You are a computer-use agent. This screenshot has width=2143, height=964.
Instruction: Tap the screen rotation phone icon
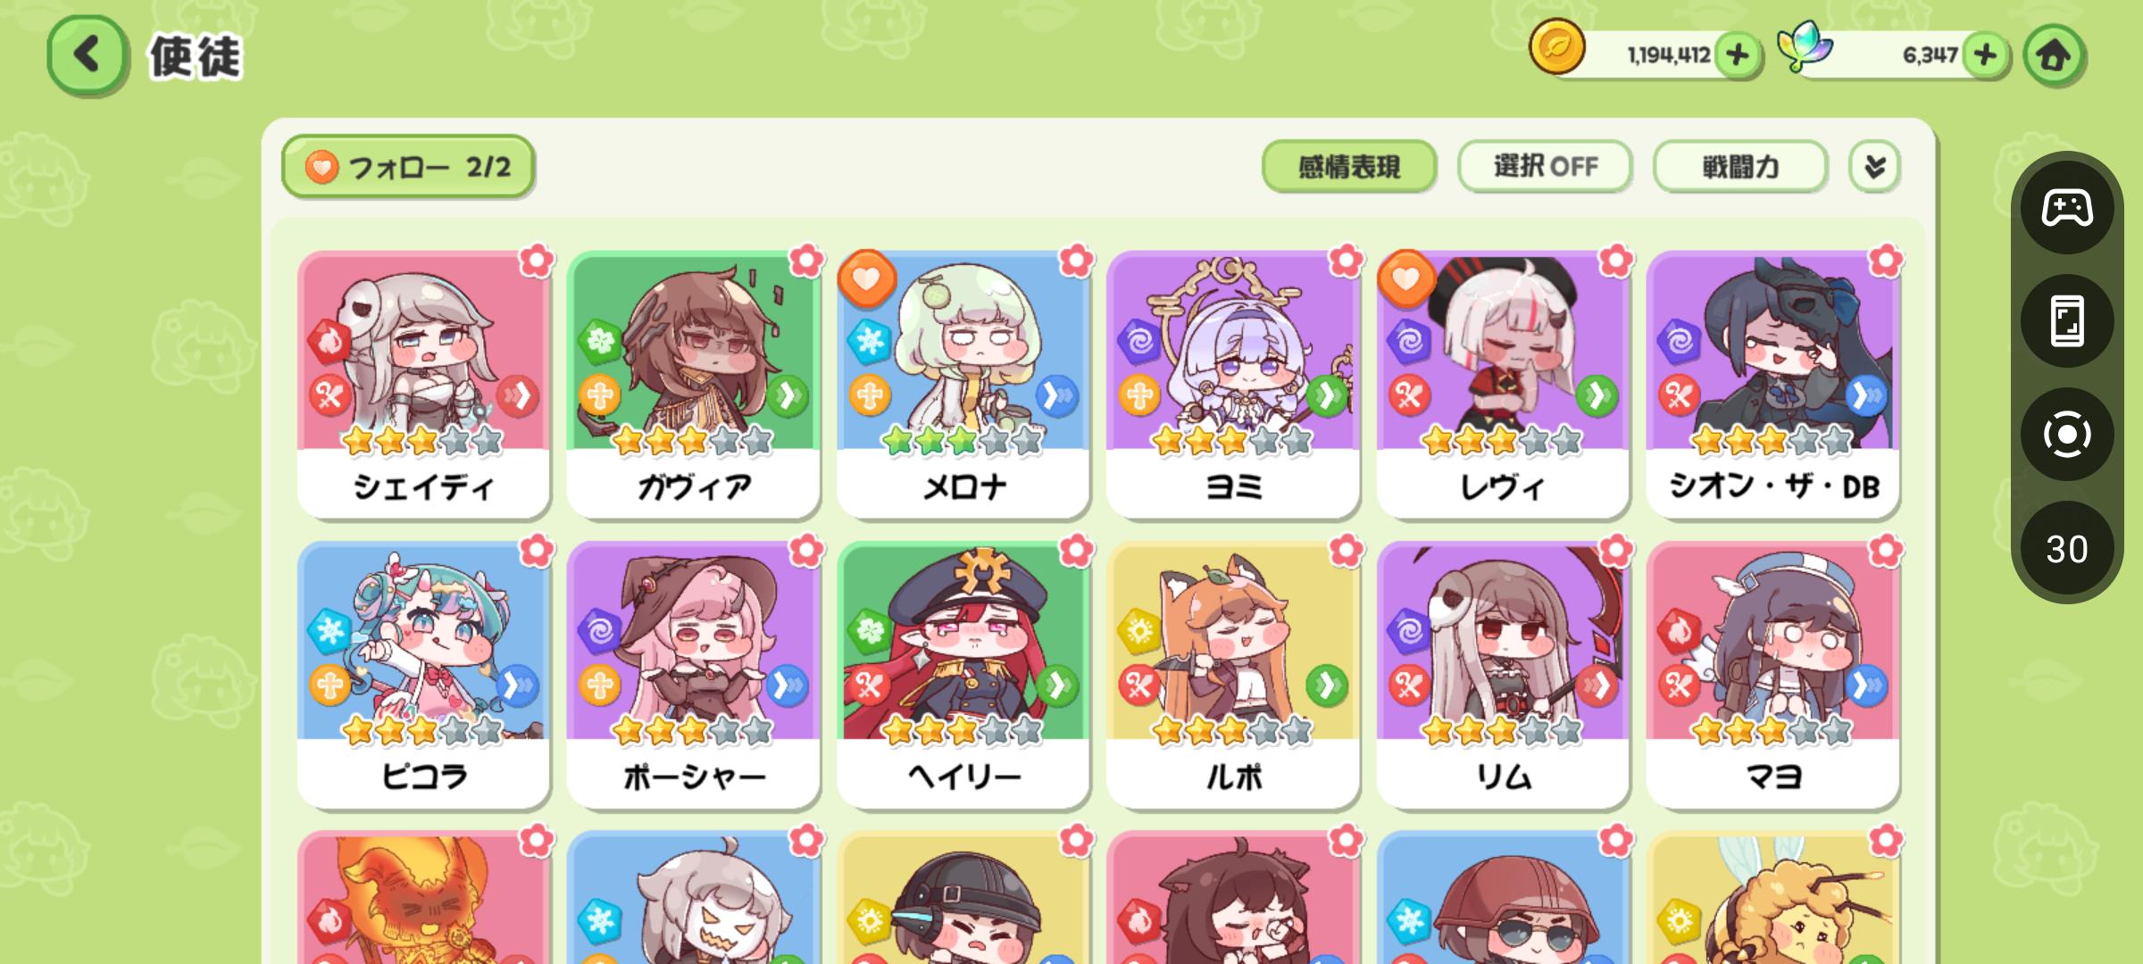pyautogui.click(x=2067, y=320)
